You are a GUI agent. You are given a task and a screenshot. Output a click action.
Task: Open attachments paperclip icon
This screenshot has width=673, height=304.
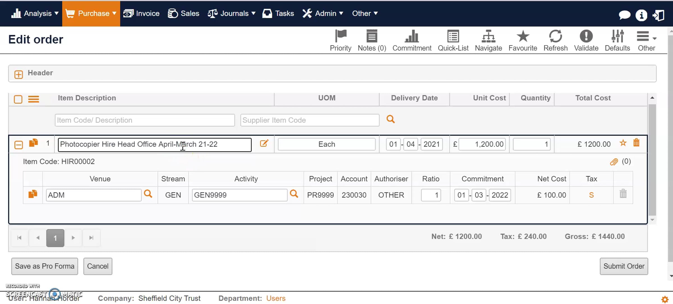tap(614, 162)
